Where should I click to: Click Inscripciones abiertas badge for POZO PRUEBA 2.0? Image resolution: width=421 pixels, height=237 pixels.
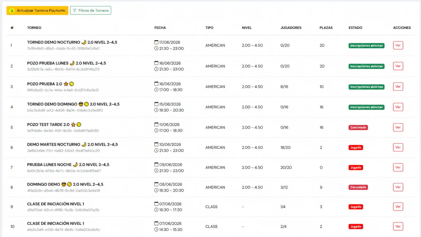pyautogui.click(x=367, y=87)
